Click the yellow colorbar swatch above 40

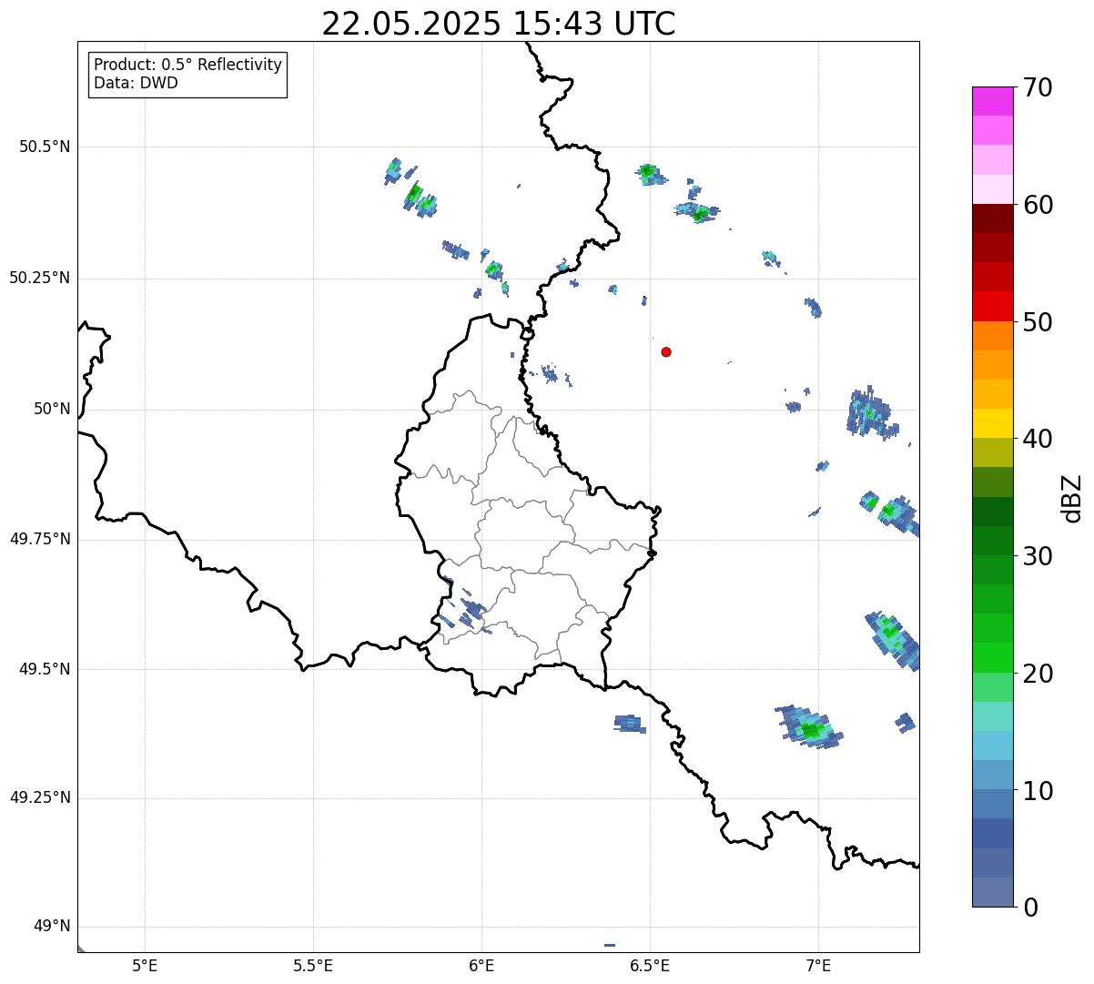(992, 423)
